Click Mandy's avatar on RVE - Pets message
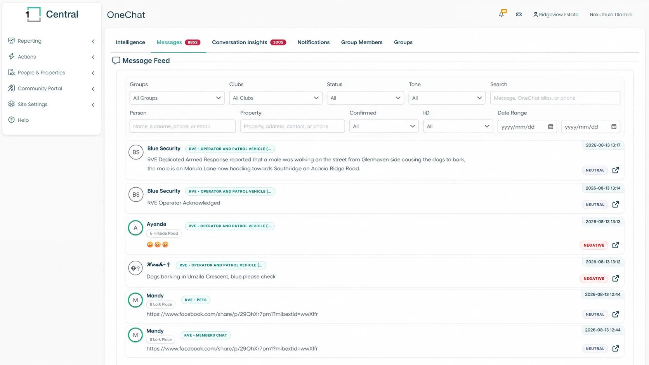This screenshot has height=365, width=649. [135, 300]
